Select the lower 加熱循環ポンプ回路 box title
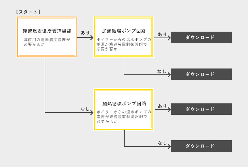Image resolution: width=248 pixels, height=167 pixels. (124, 104)
